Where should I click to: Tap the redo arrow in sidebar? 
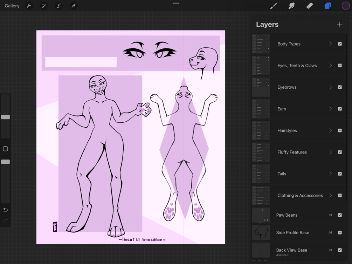point(5,221)
